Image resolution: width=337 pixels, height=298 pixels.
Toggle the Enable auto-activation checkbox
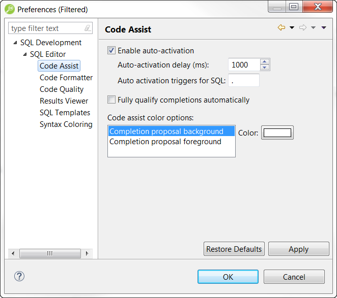(x=111, y=51)
